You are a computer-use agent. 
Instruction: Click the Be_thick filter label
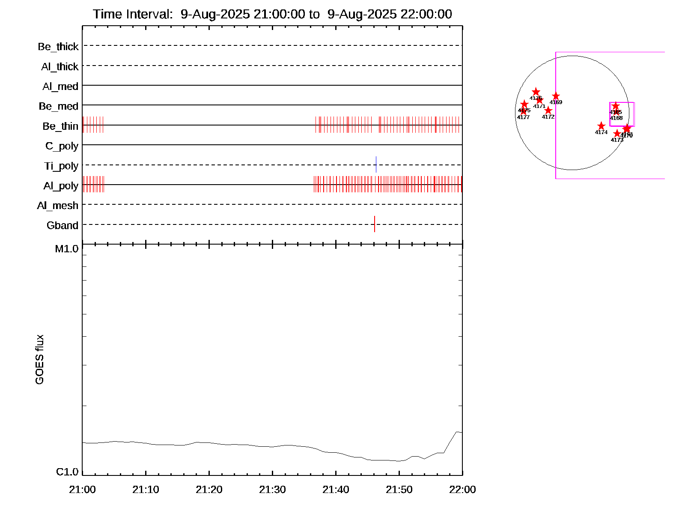click(x=58, y=47)
